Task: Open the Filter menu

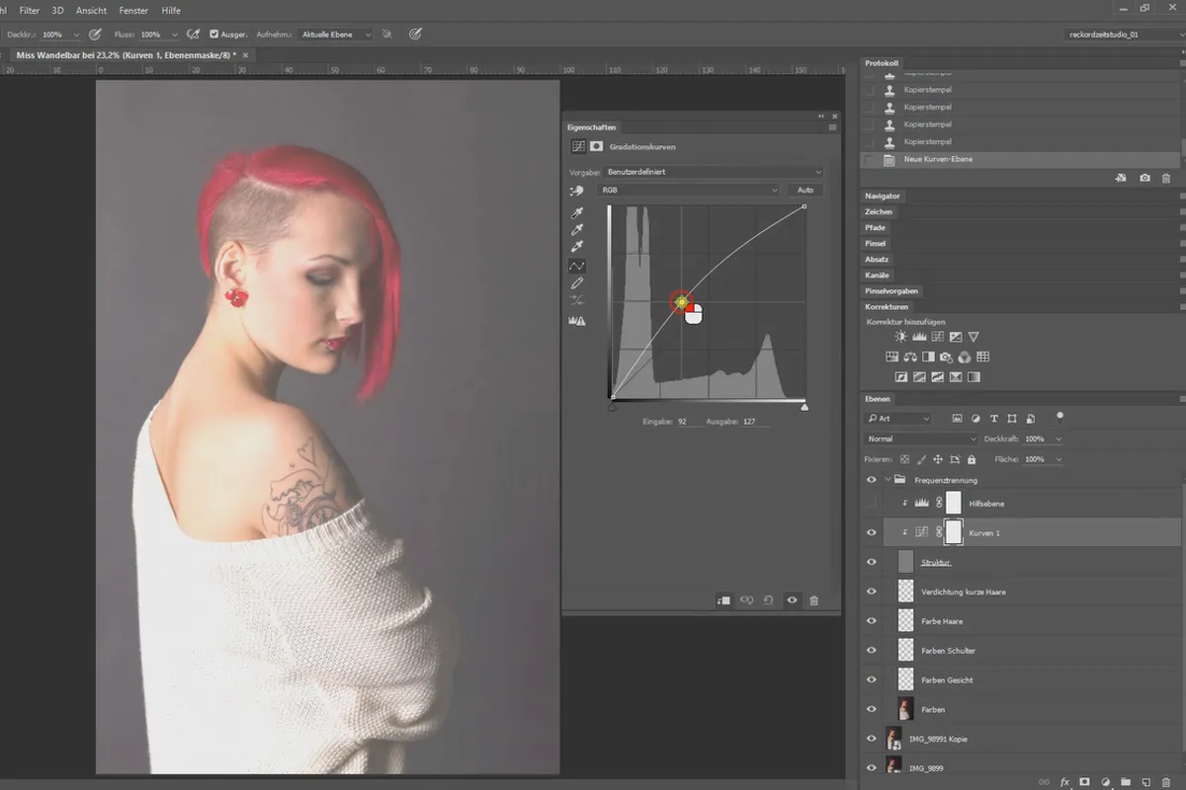Action: 30,10
